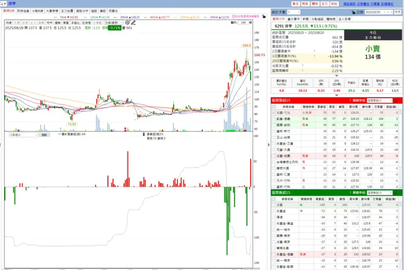Step date forward with last arrow
Viewport: 404px width, 270px height.
[392, 12]
